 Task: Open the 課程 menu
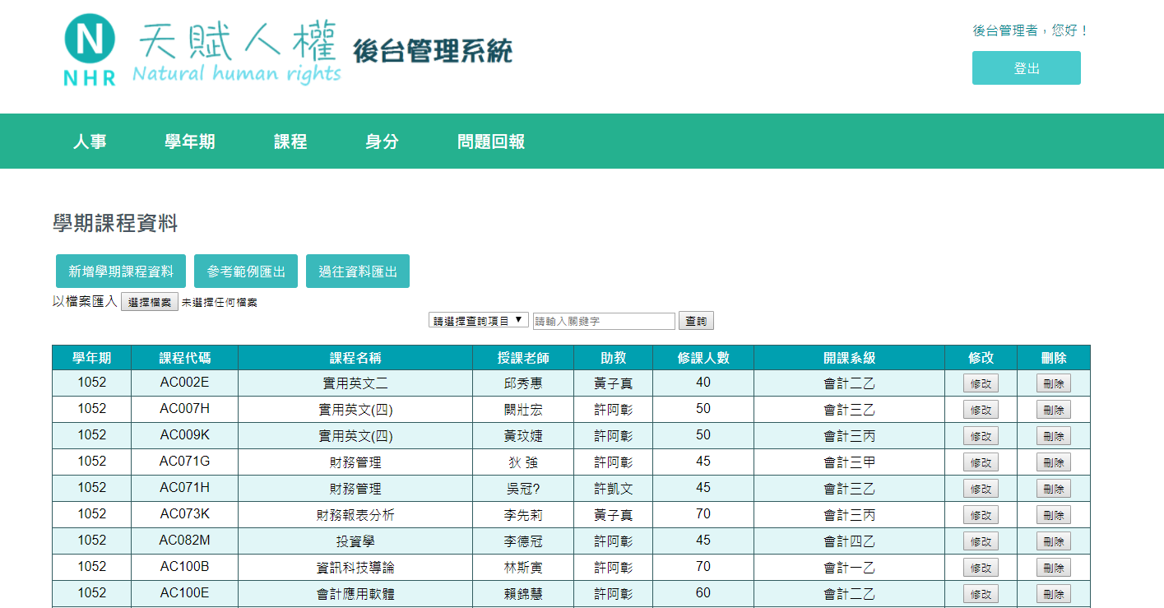290,142
